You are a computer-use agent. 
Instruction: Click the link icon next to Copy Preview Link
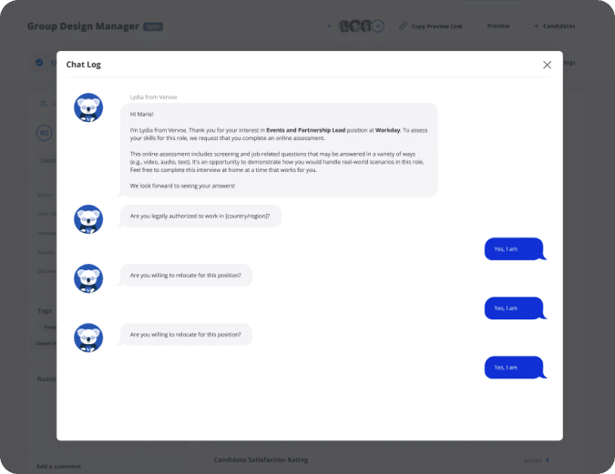point(404,25)
